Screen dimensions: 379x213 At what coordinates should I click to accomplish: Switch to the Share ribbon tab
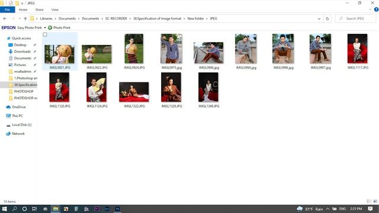[40, 9]
